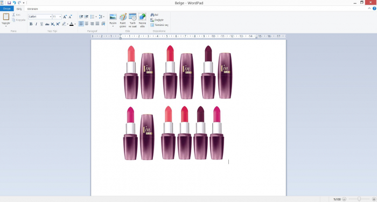This screenshot has width=377, height=202.
Task: Open the list style dropdown arrow
Action: pyautogui.click(x=96, y=17)
